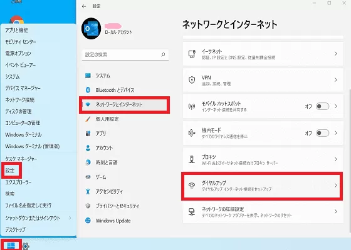Select デバイス マネージャー in context menu
The height and width of the screenshot is (250, 351).
tap(23, 88)
